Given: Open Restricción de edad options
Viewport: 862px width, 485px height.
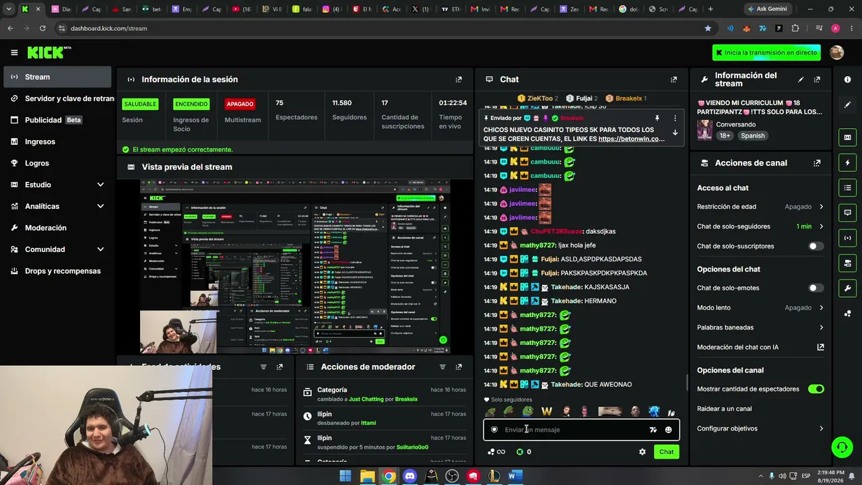Looking at the screenshot, I should 760,207.
